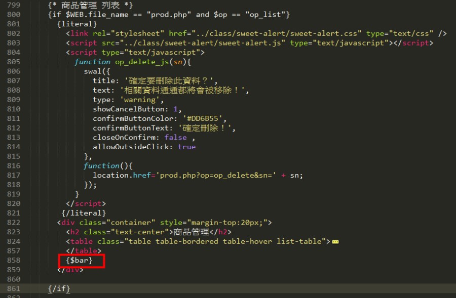
Task: Click the {$bar} template variable
Action: (x=79, y=260)
